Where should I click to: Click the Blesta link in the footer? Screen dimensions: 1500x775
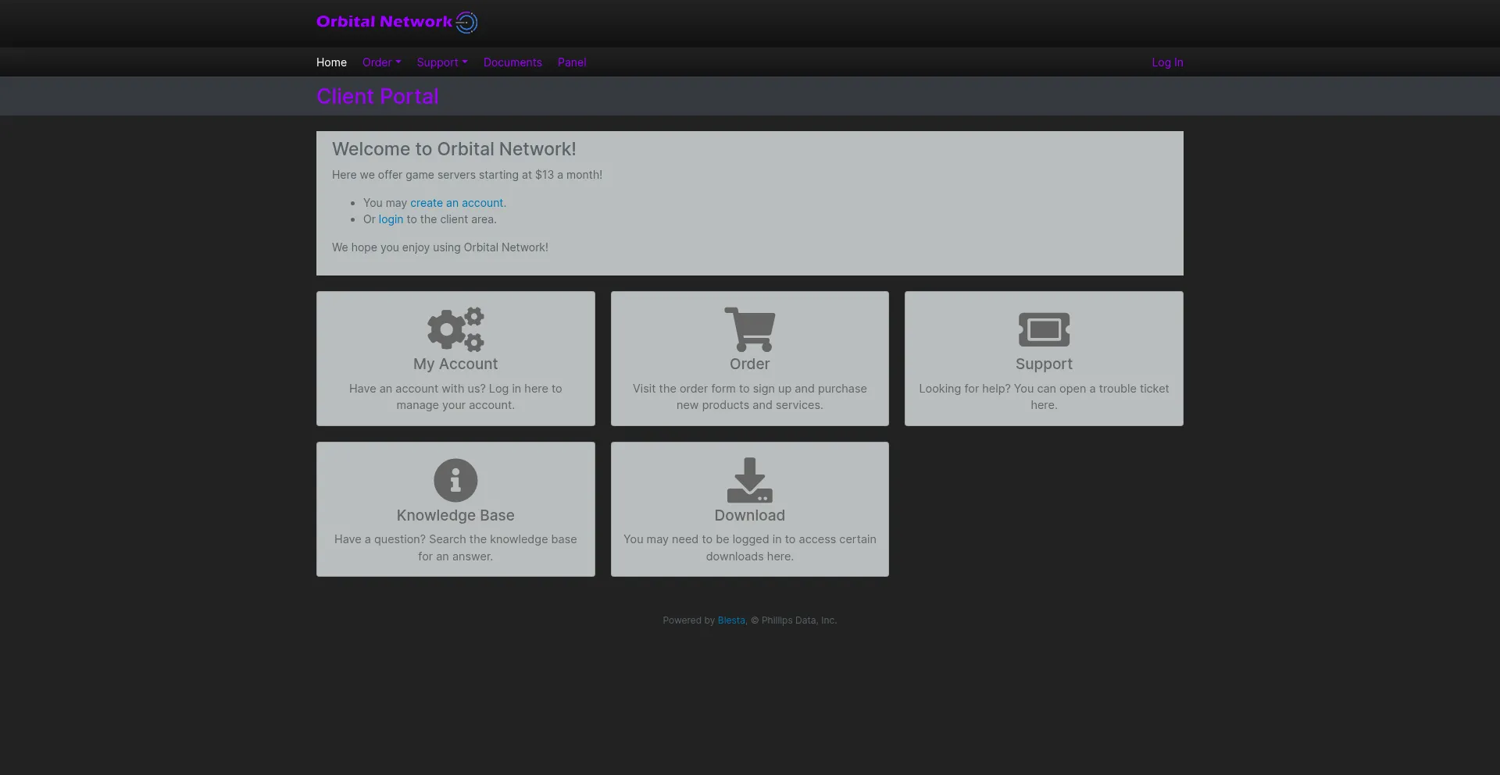730,620
